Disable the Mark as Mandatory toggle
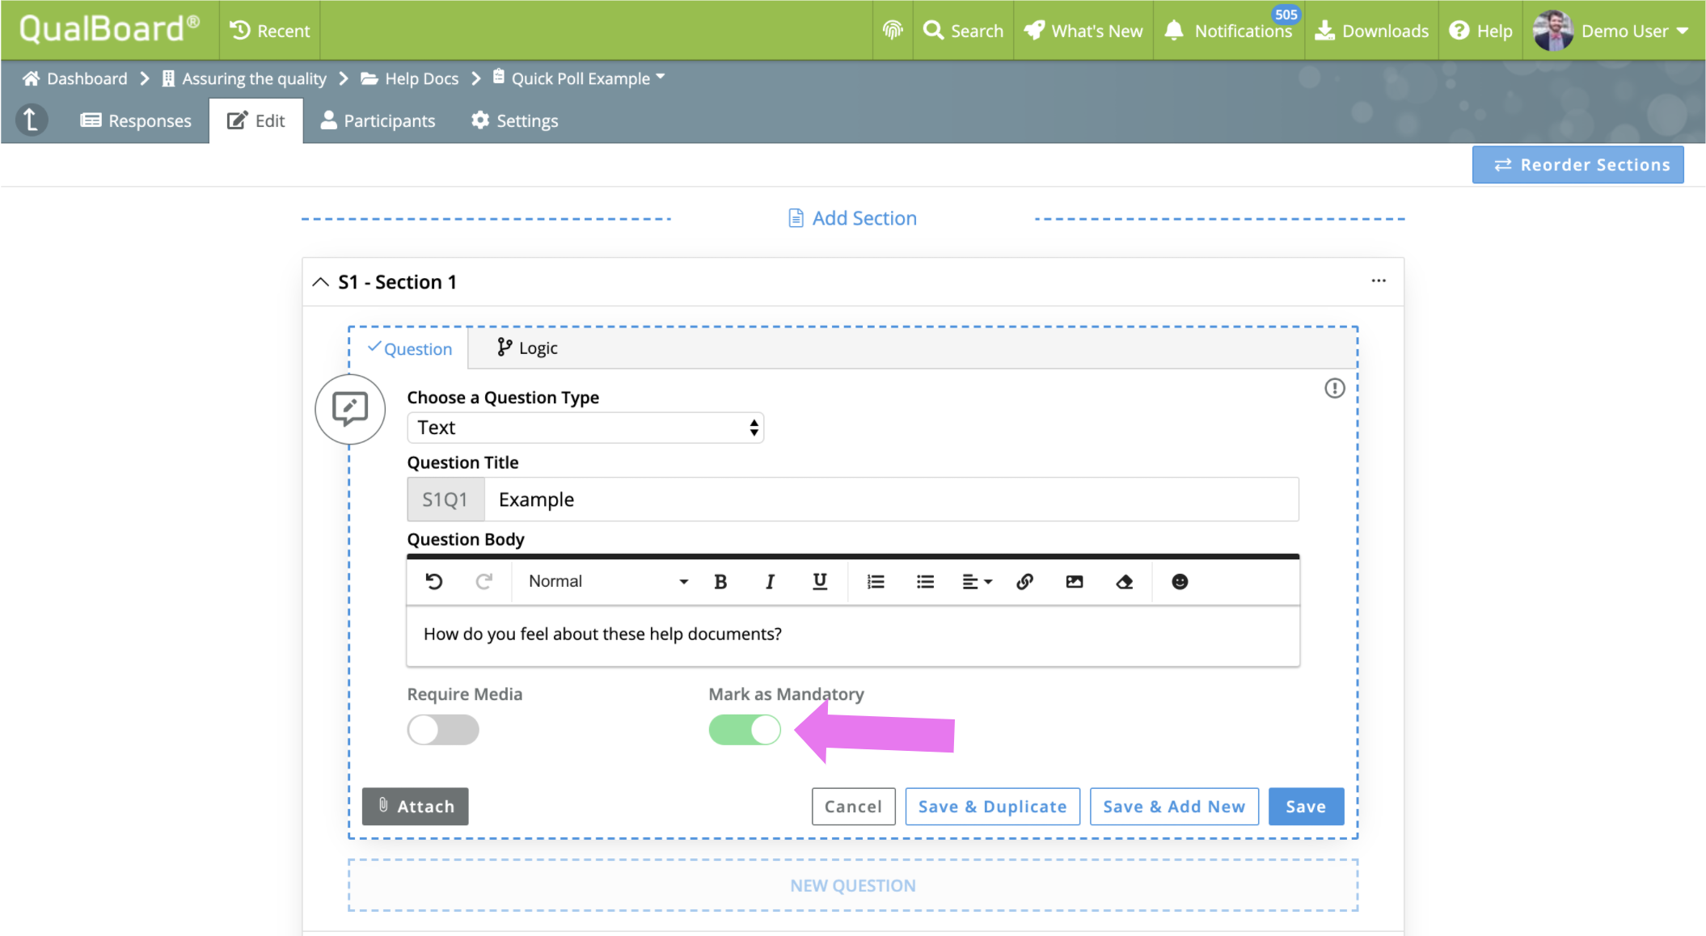Image resolution: width=1706 pixels, height=936 pixels. point(745,730)
